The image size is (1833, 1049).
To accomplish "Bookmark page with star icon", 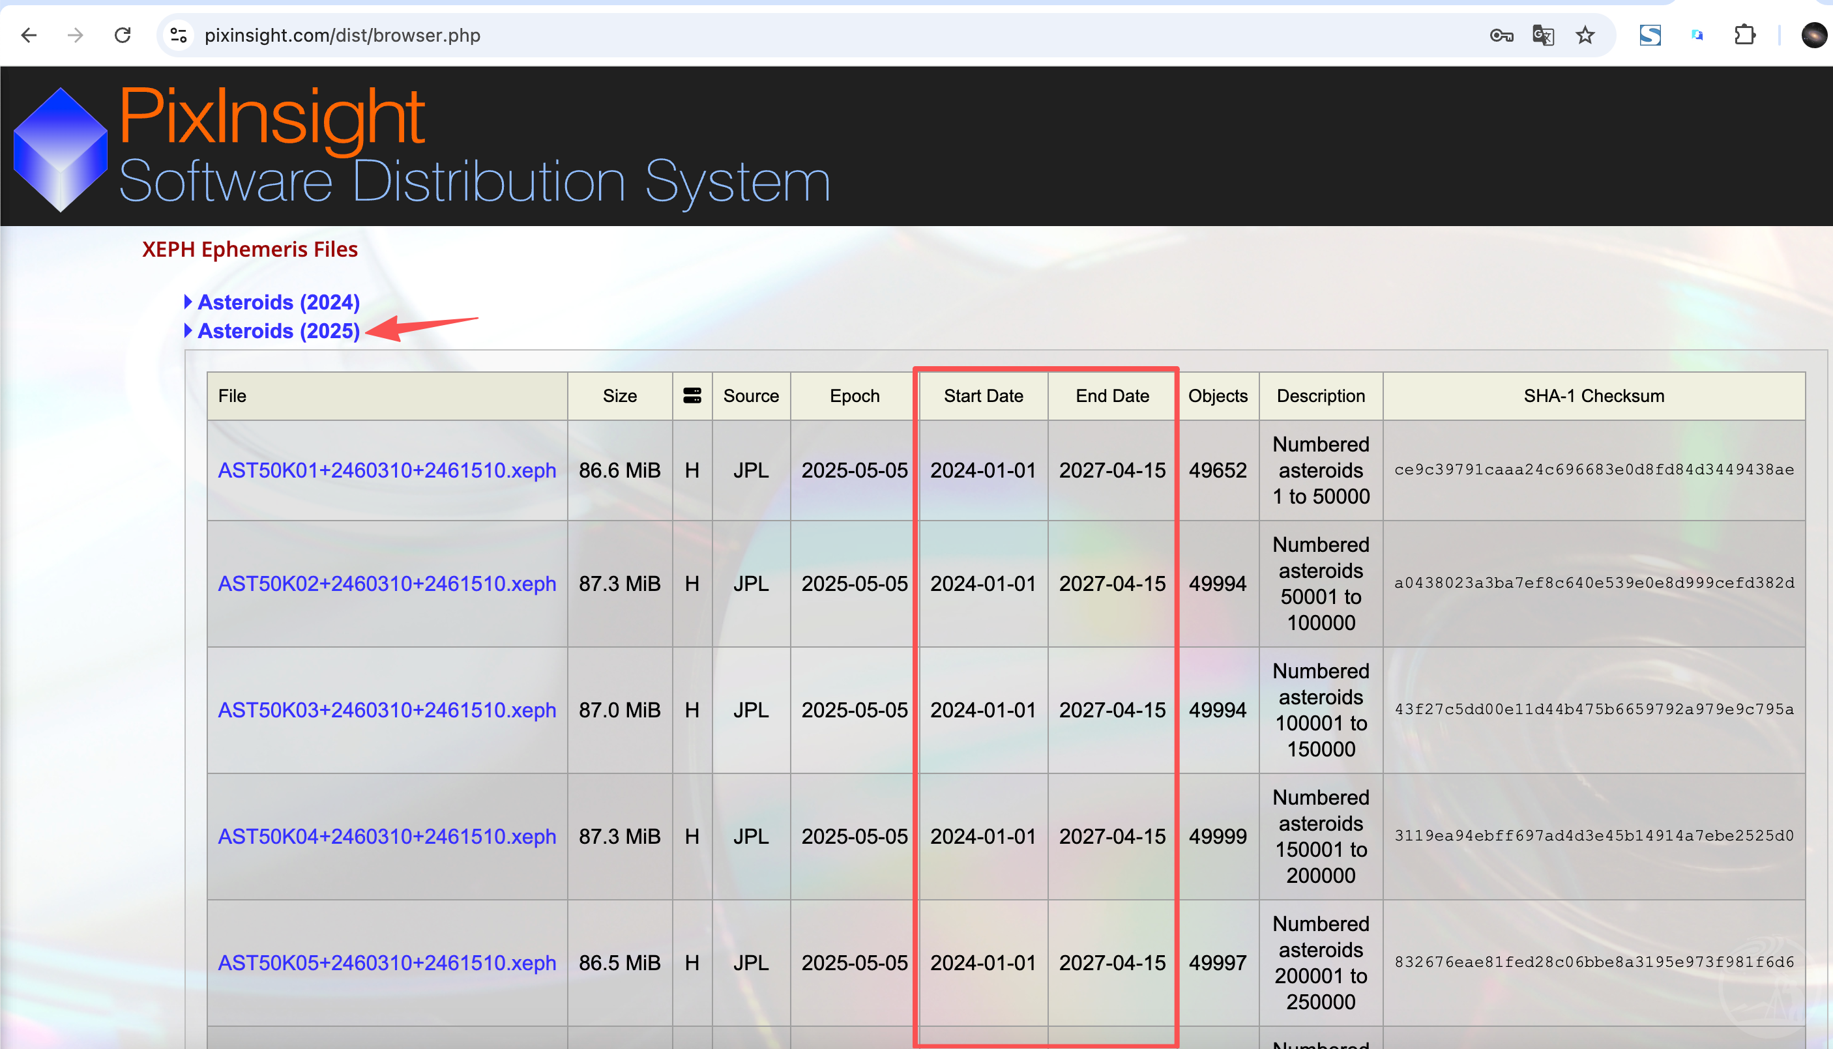I will 1585,35.
